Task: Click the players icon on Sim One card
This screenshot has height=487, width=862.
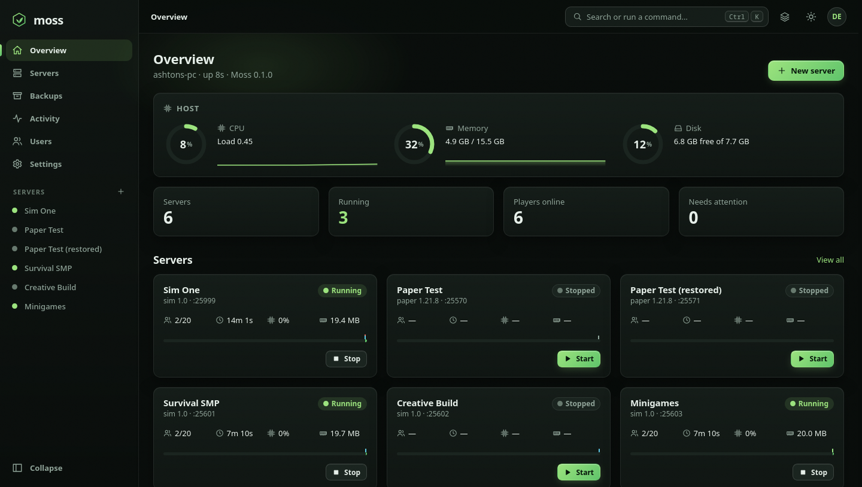Action: pos(168,320)
